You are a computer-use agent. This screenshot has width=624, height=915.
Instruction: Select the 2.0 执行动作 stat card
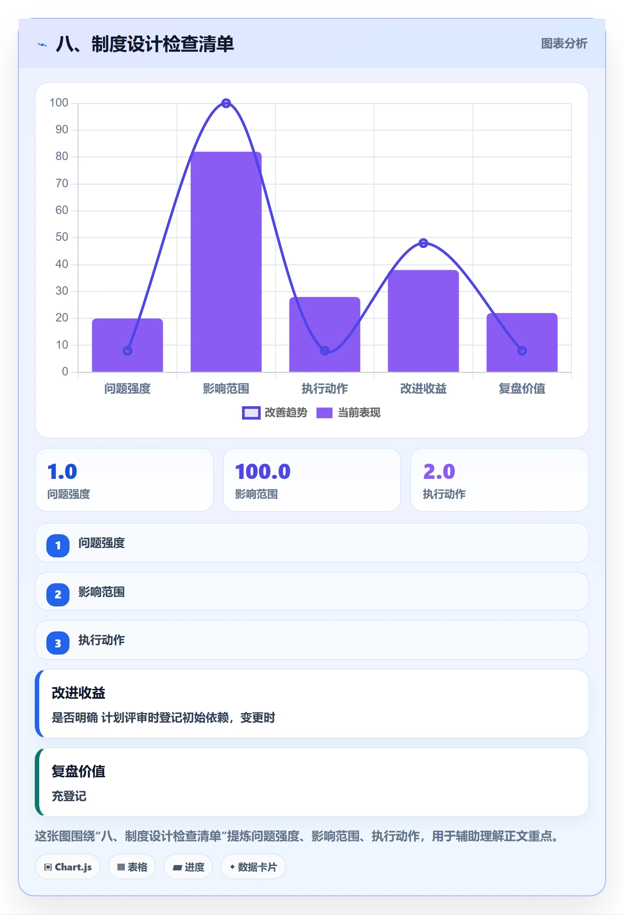point(500,480)
